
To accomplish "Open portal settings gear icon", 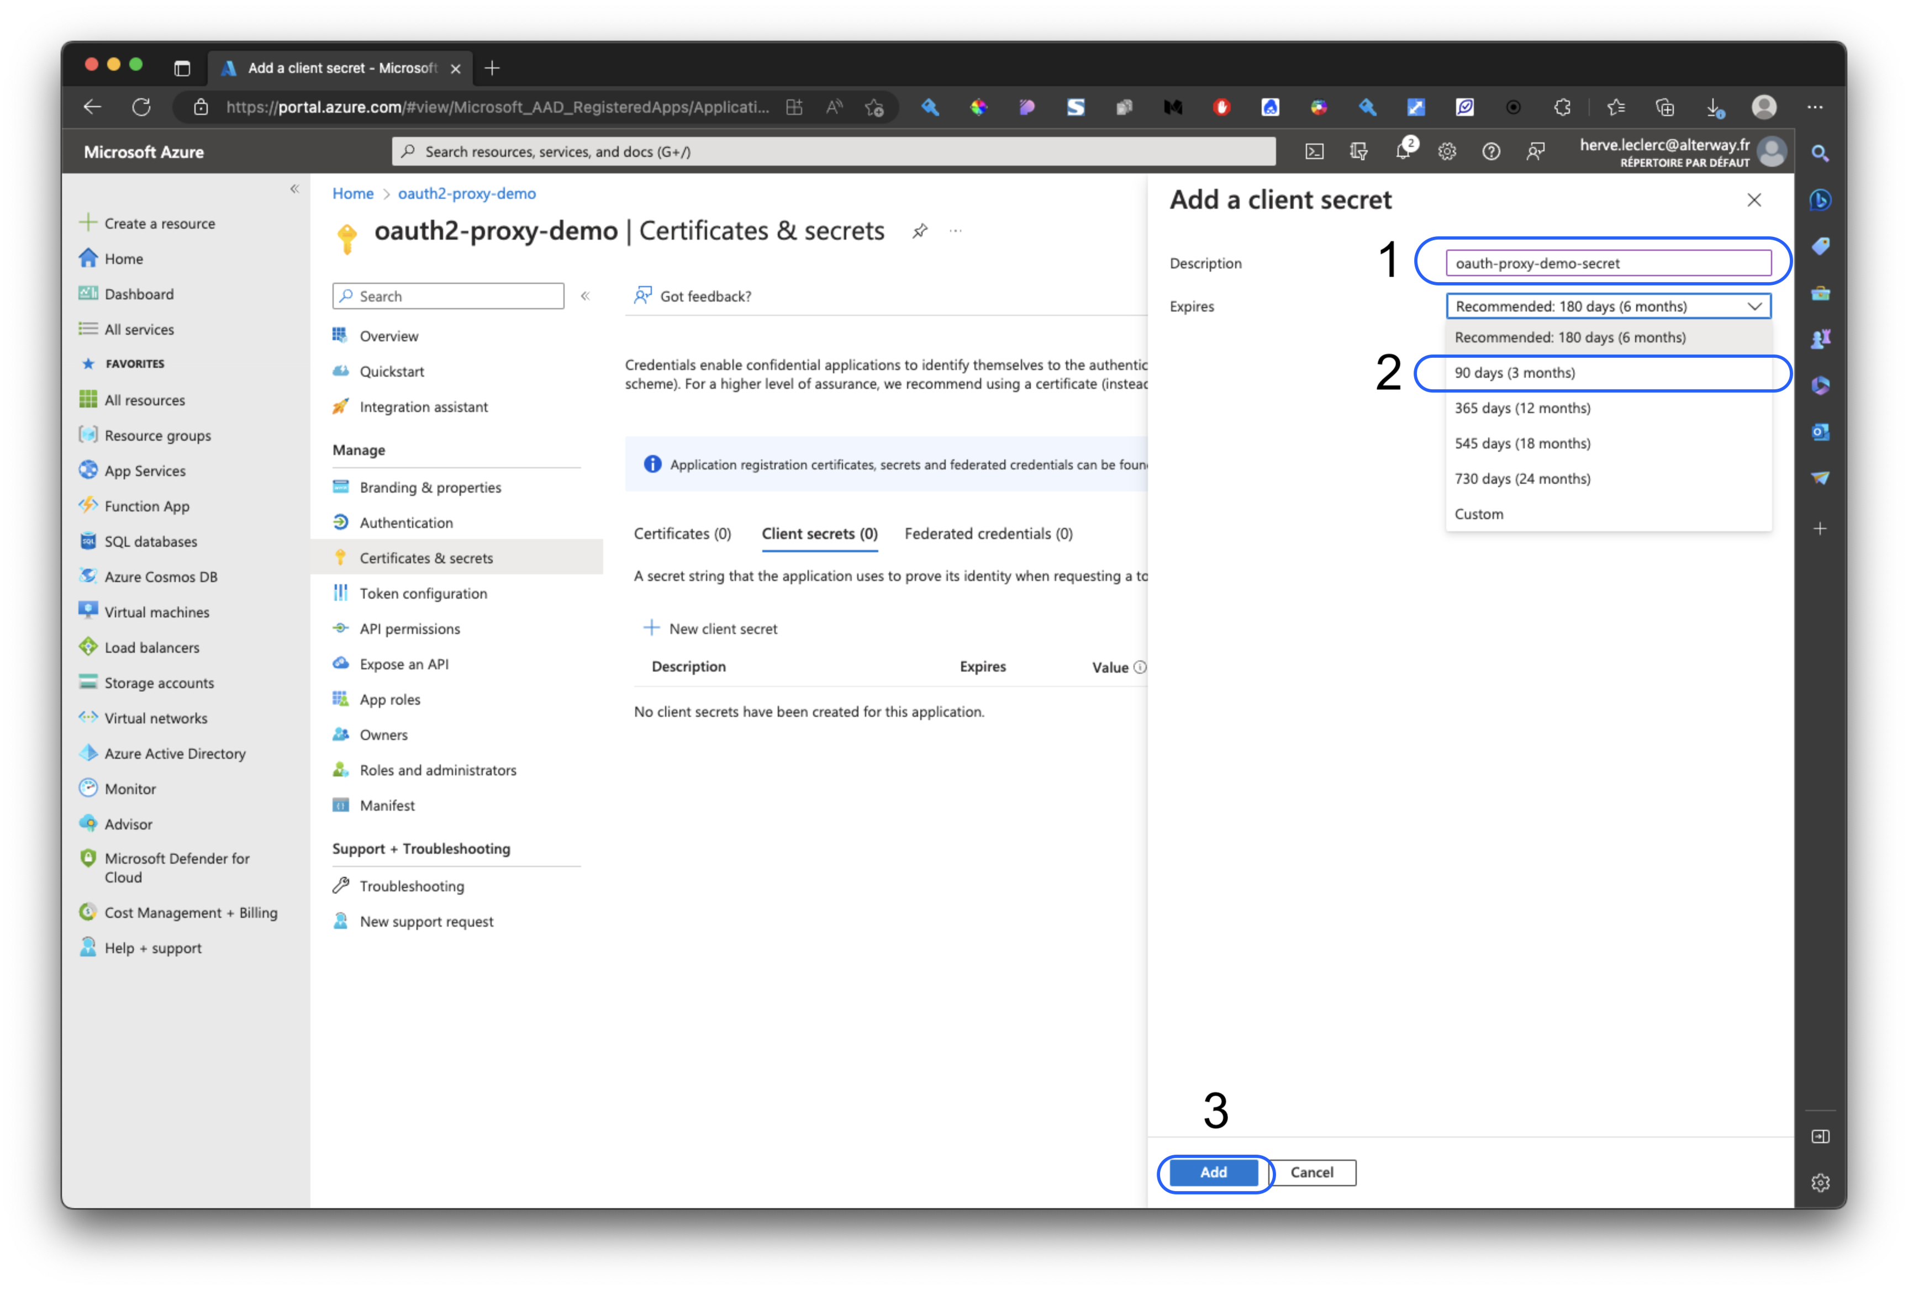I will point(1447,152).
